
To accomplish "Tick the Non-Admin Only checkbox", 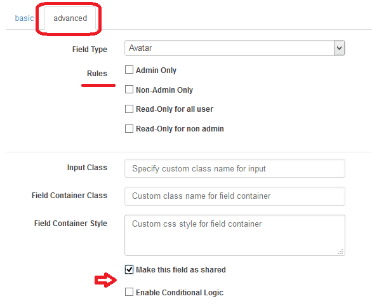I will point(129,90).
